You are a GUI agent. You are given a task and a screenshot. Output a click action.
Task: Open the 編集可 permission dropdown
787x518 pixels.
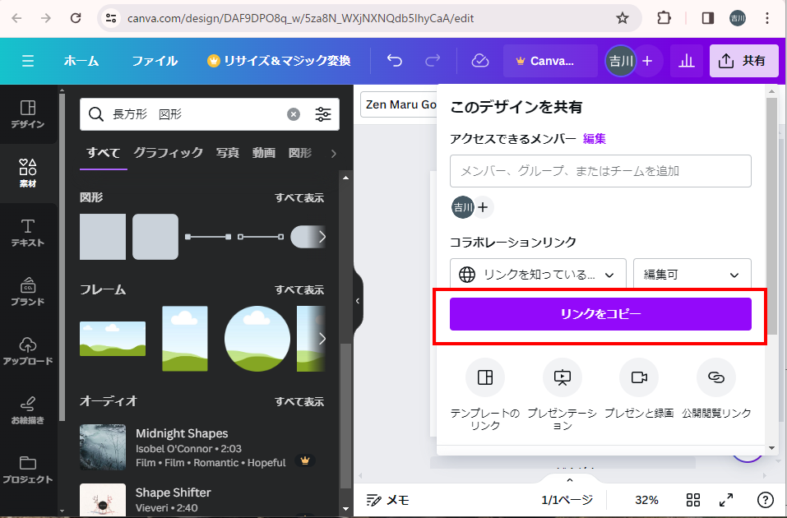point(692,275)
